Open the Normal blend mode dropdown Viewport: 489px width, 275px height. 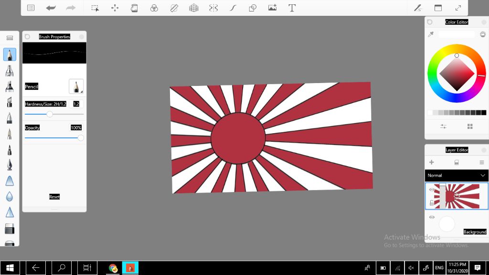point(457,176)
